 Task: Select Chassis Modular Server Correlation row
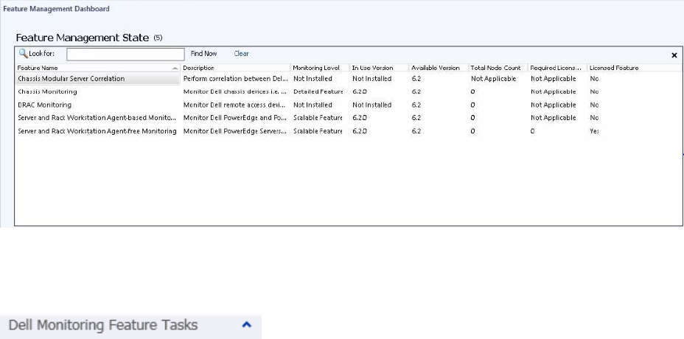[x=349, y=79]
